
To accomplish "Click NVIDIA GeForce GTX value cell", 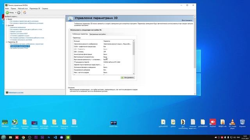I will pyautogui.click(x=112, y=62).
